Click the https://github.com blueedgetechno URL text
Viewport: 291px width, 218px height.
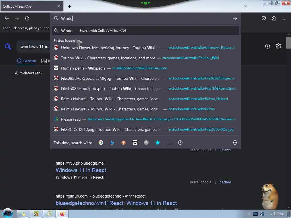(x=101, y=196)
